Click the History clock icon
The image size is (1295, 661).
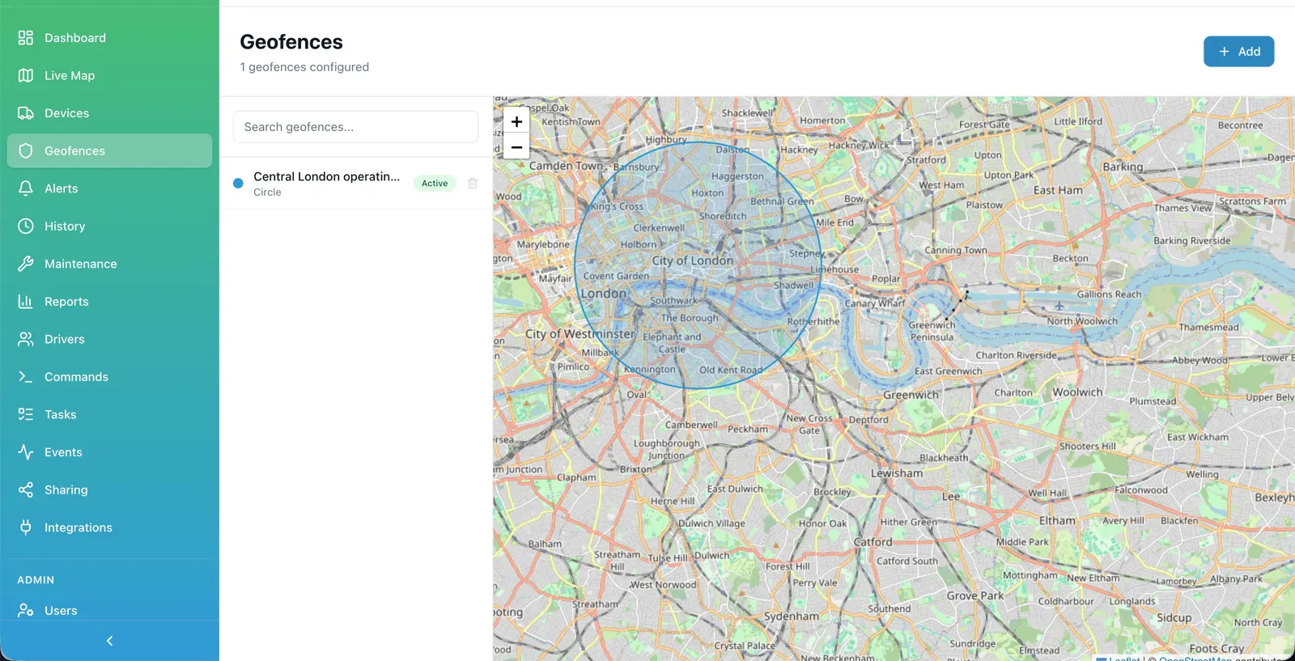click(x=26, y=227)
